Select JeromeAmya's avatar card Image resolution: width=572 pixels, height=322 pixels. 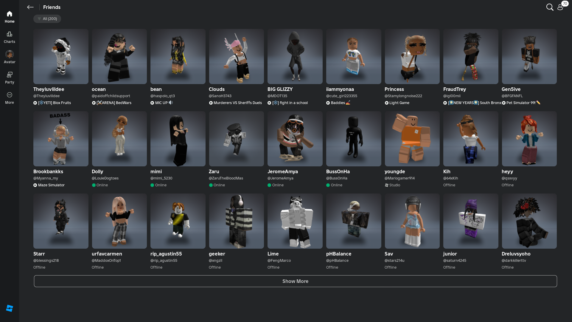[x=295, y=139]
